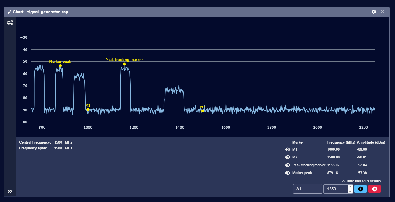Image resolution: width=395 pixels, height=202 pixels.
Task: Expand the sidebar with the double-chevron icon
Action: point(10,191)
